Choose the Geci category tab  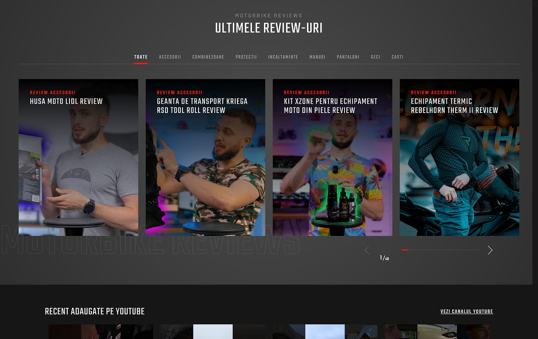[376, 57]
